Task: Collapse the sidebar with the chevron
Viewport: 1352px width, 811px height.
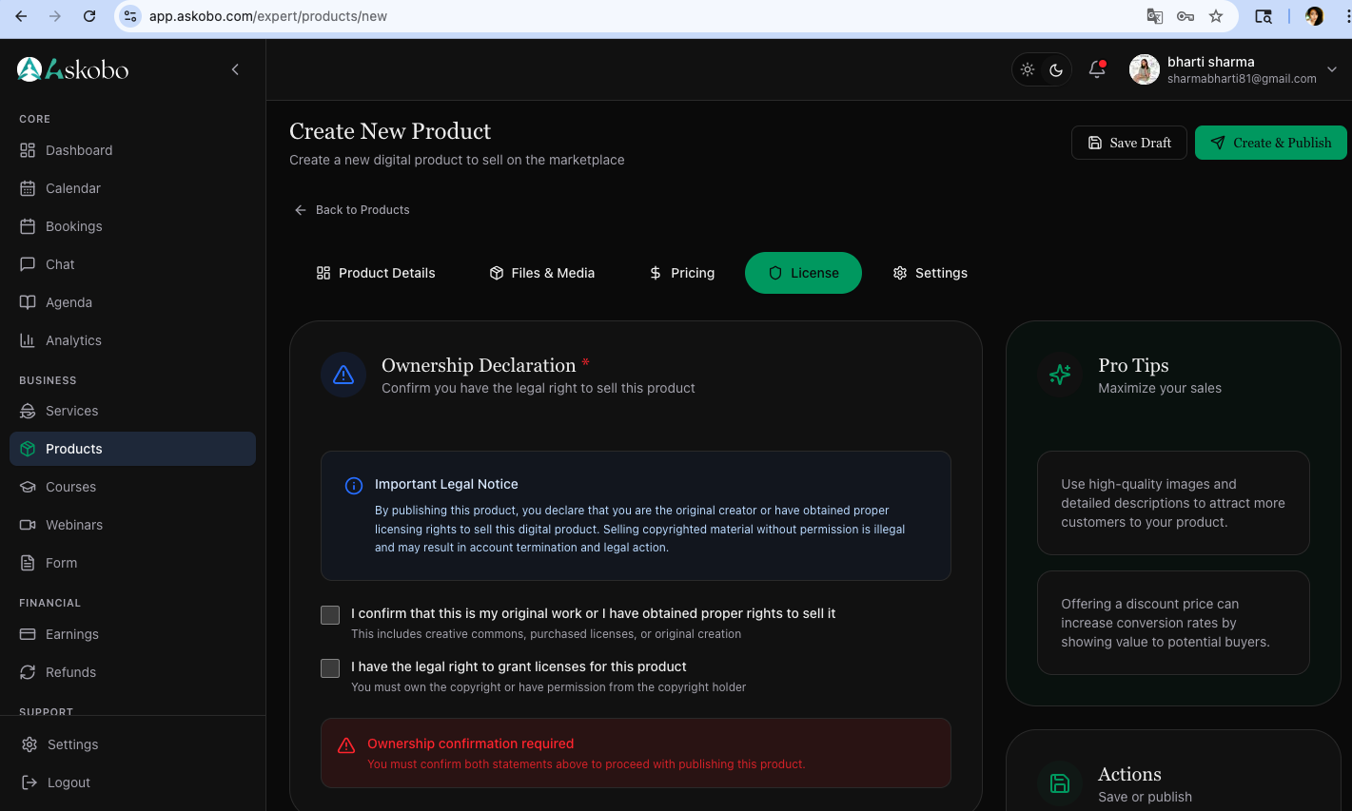Action: (x=235, y=68)
